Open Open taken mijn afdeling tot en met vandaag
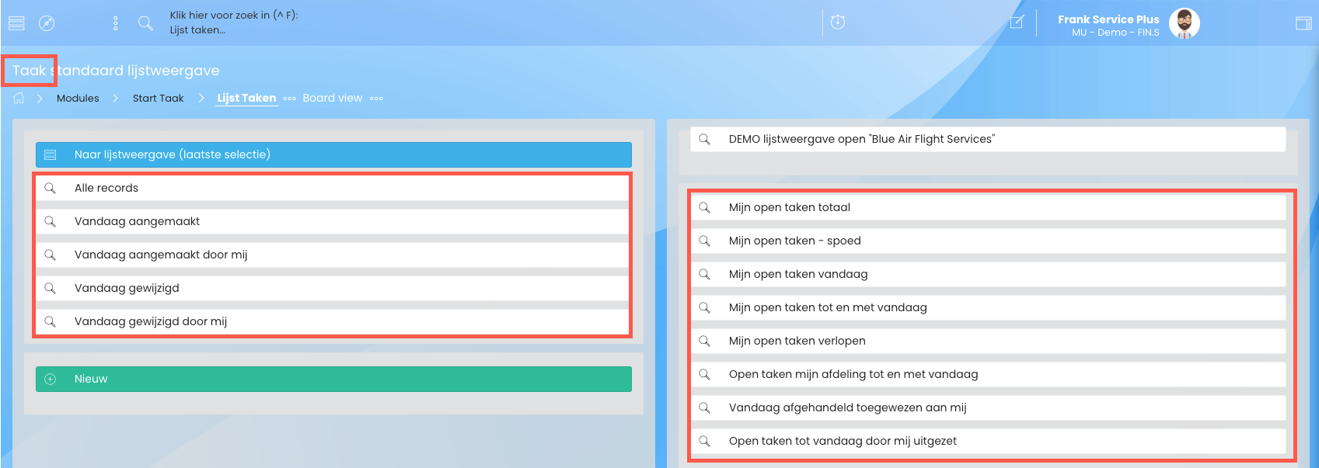Viewport: 1319px width, 468px height. pos(988,374)
